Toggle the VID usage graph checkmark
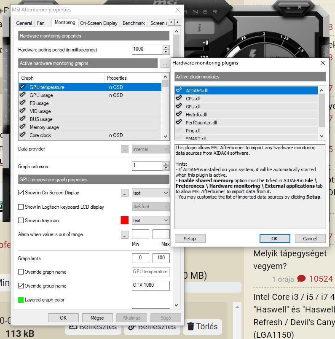This screenshot has height=339, width=335. [22, 111]
